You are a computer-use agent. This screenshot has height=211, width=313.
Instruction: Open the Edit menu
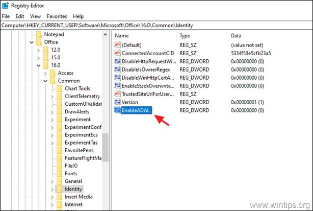[x=20, y=16]
